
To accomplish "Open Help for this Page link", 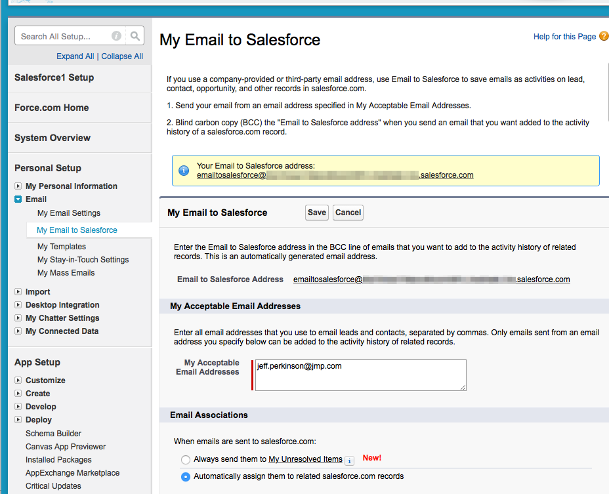I will (x=564, y=37).
